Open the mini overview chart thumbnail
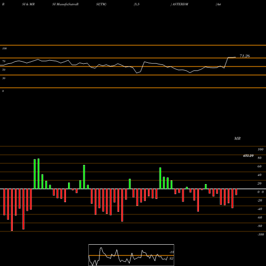 coord(131,255)
